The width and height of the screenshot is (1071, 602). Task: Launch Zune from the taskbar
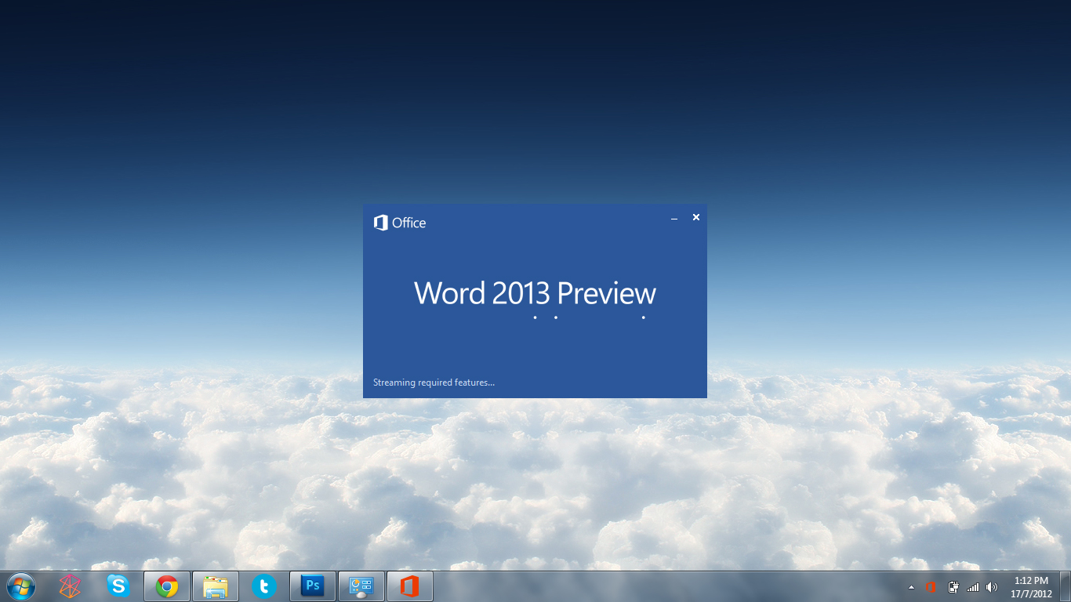(x=71, y=586)
